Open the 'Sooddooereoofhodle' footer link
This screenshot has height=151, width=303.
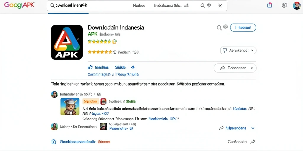pos(78,142)
